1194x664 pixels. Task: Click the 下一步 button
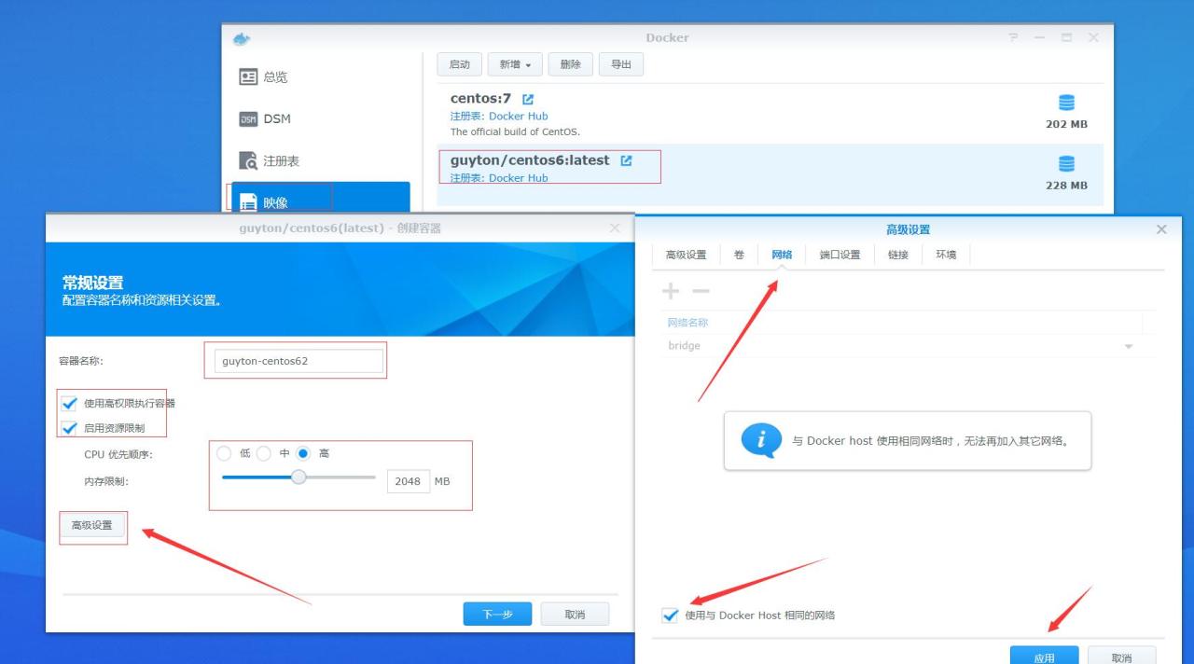pos(496,613)
